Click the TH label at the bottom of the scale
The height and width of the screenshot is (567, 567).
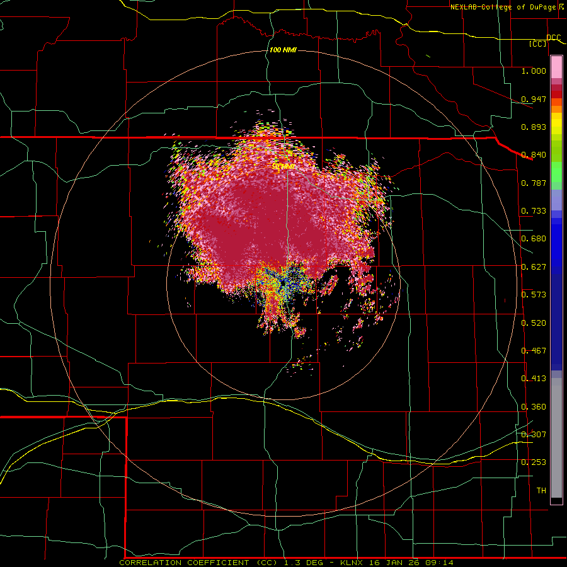(x=541, y=491)
